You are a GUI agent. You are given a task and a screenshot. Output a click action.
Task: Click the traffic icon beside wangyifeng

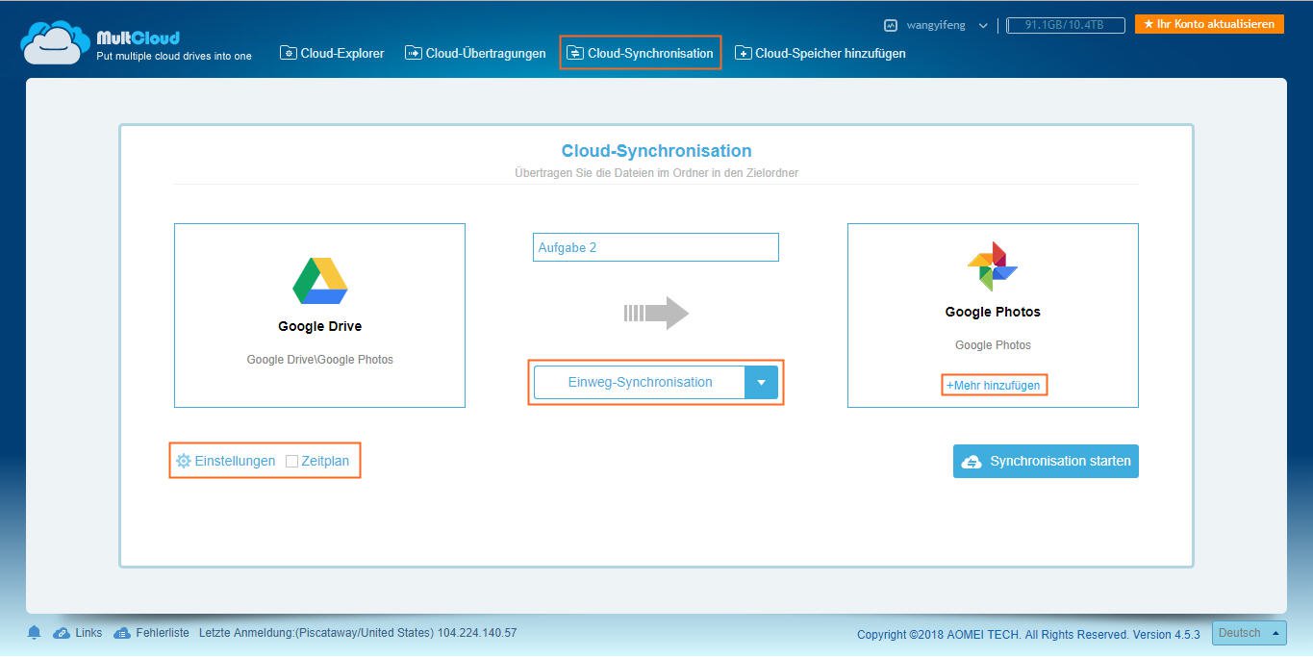pos(891,26)
